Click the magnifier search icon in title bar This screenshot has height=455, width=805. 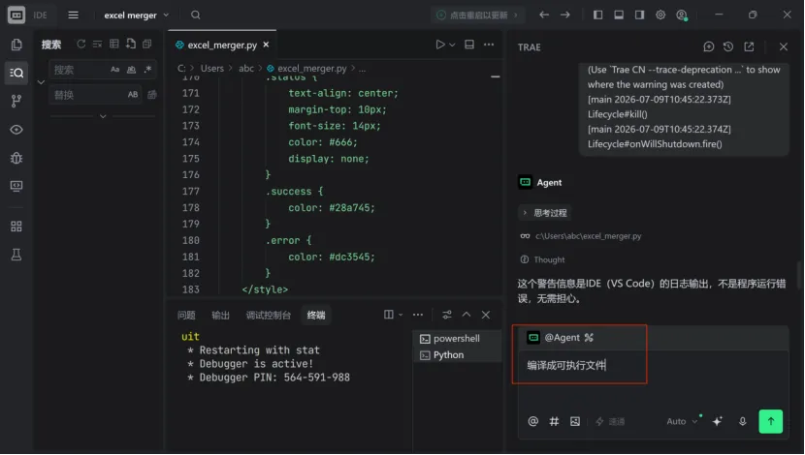(x=196, y=15)
